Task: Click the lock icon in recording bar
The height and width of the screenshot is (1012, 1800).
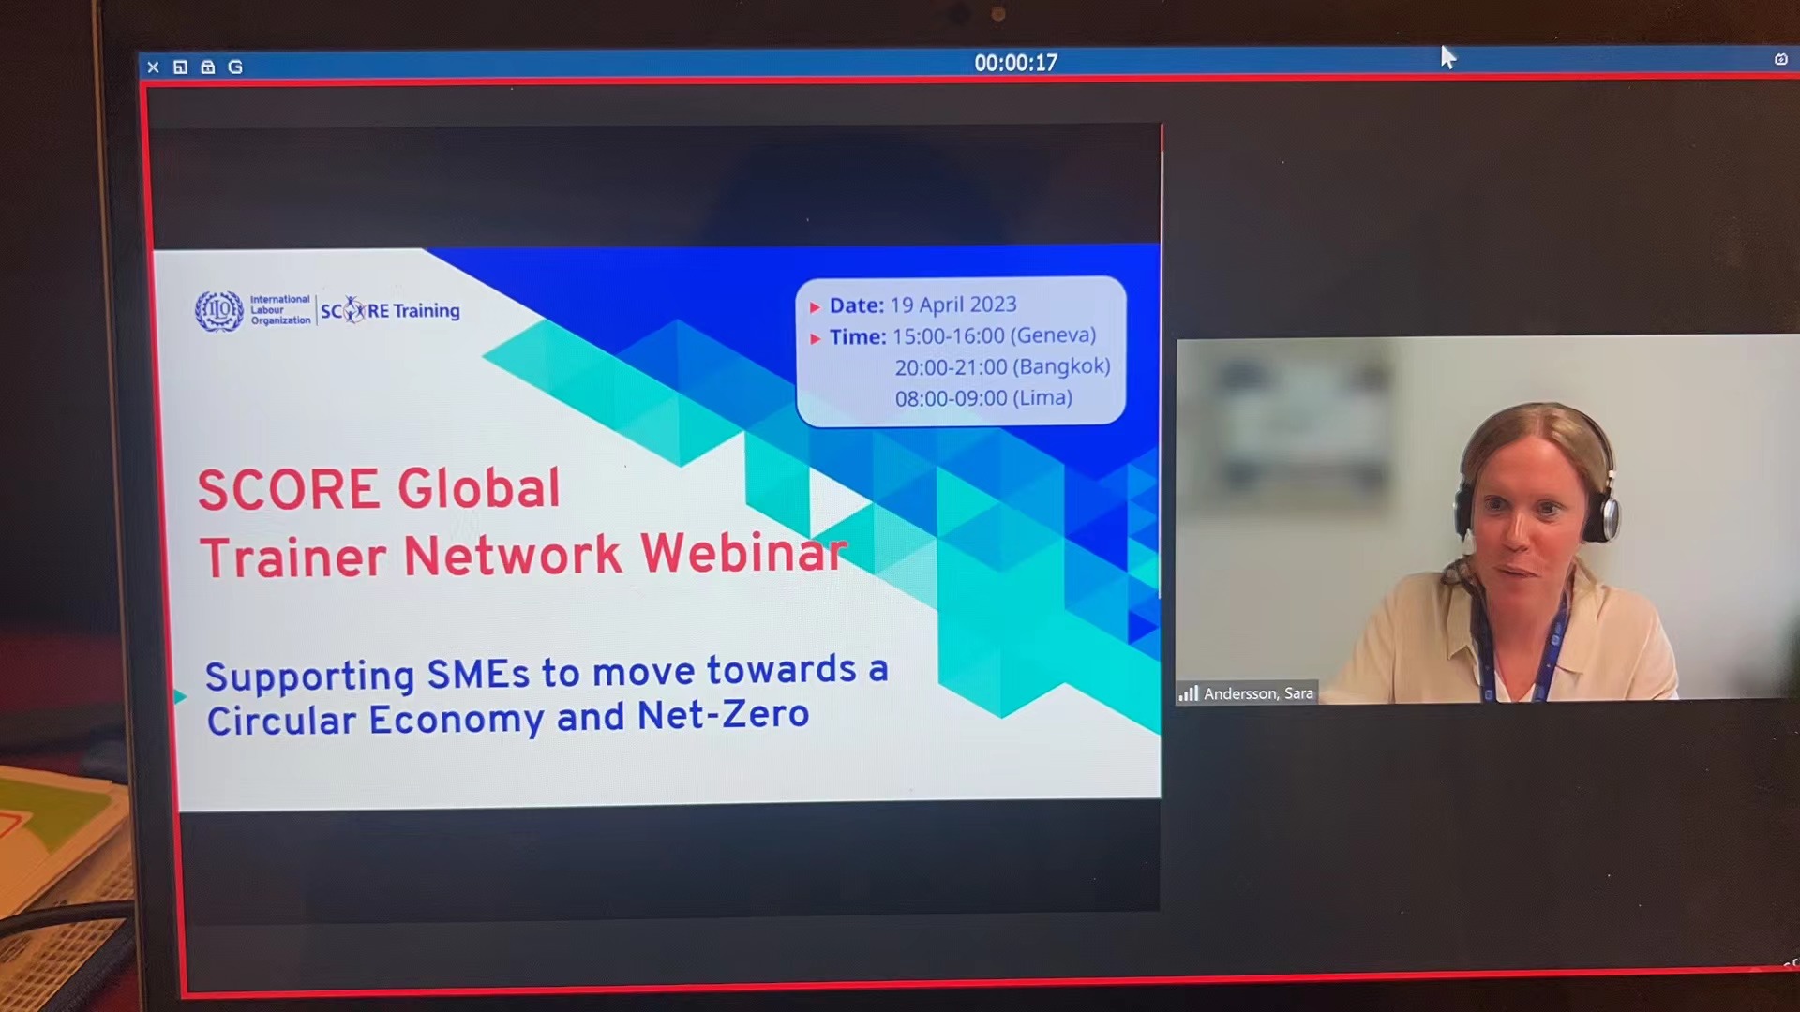Action: [208, 67]
